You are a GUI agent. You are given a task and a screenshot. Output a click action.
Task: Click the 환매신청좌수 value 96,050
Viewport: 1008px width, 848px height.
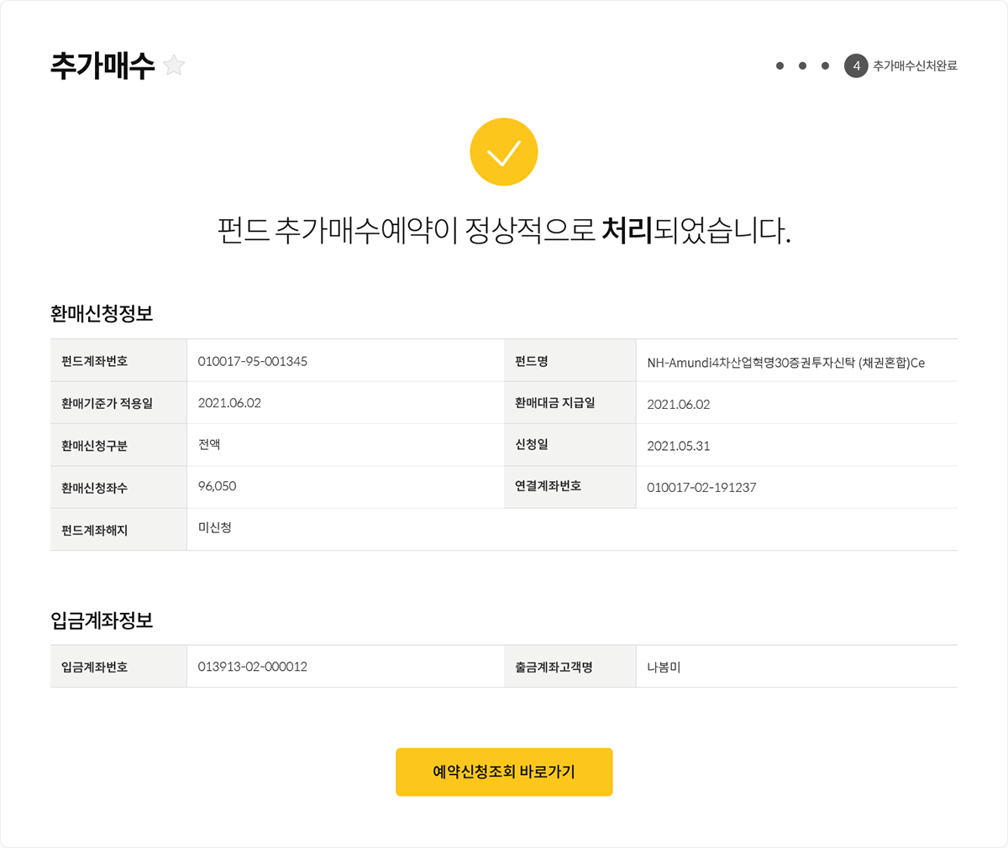pyautogui.click(x=217, y=486)
